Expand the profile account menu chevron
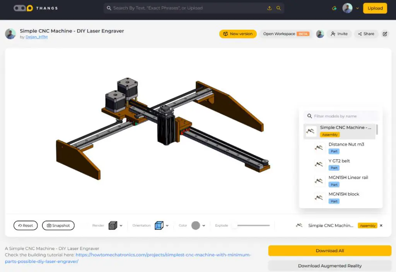This screenshot has height=272, width=396. pyautogui.click(x=357, y=8)
